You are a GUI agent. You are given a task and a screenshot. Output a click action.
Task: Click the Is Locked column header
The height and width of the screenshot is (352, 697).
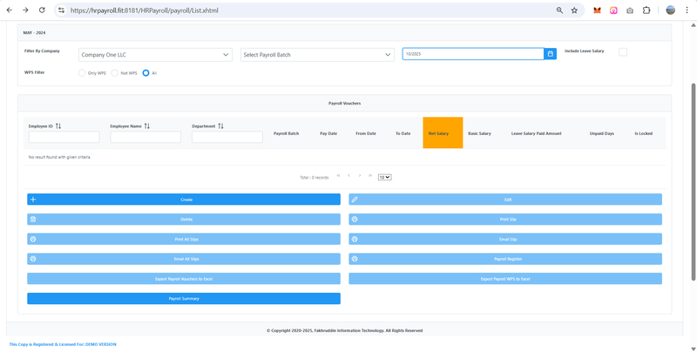coord(644,133)
